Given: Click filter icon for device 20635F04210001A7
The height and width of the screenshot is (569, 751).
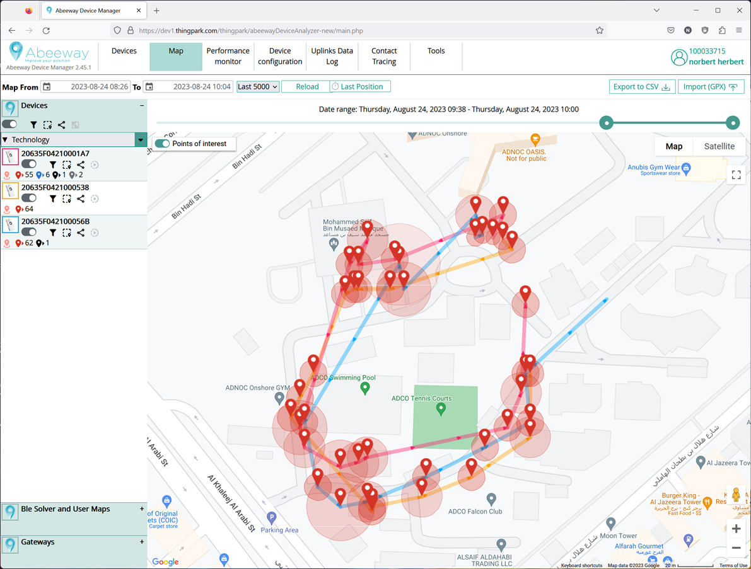Looking at the screenshot, I should point(53,164).
